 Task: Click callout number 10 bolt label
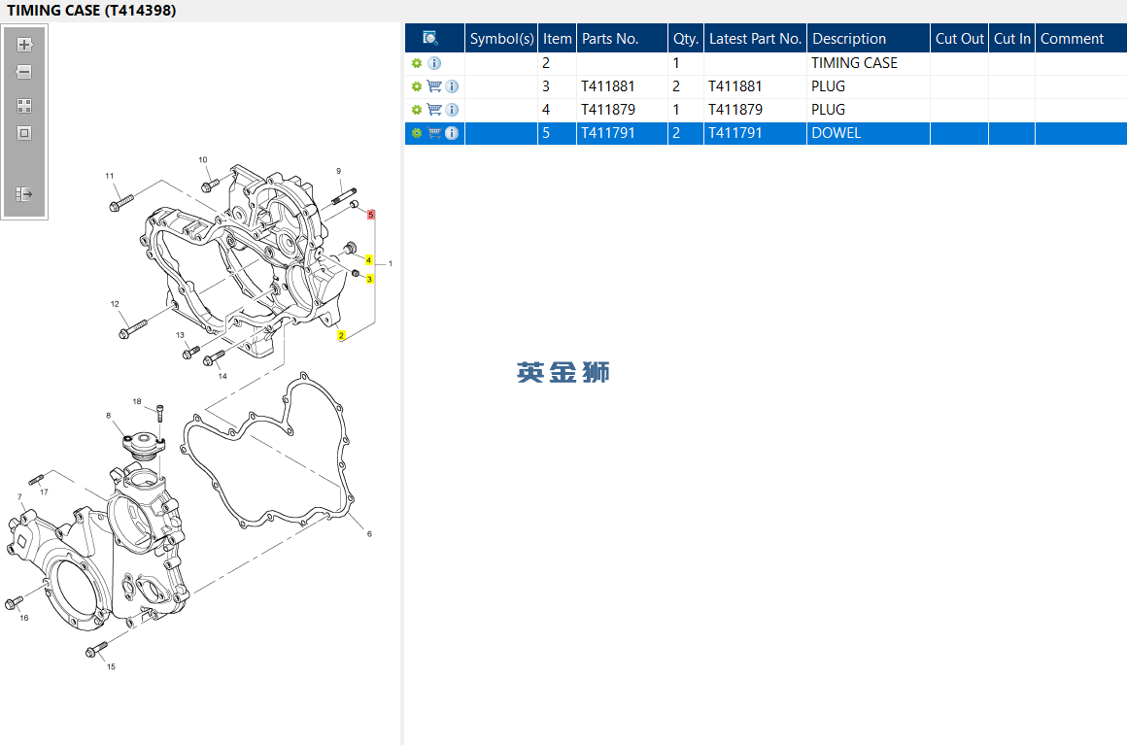pyautogui.click(x=203, y=159)
